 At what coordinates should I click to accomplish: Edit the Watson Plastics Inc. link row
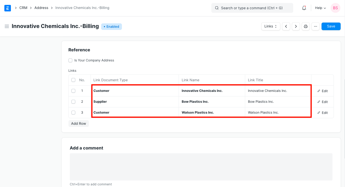tap(322, 113)
